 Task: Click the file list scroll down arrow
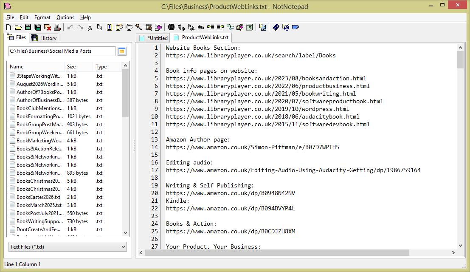(x=125, y=233)
